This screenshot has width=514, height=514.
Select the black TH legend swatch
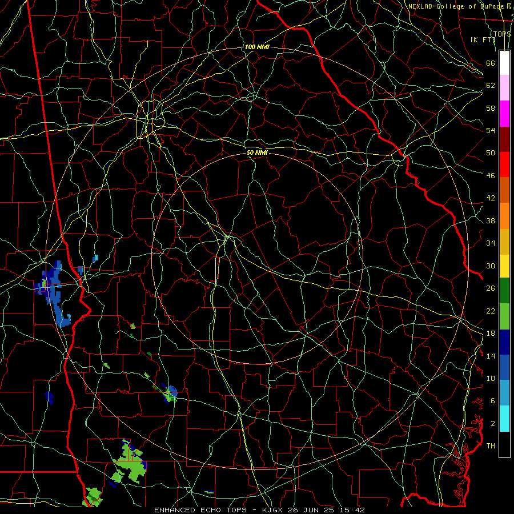coord(504,444)
